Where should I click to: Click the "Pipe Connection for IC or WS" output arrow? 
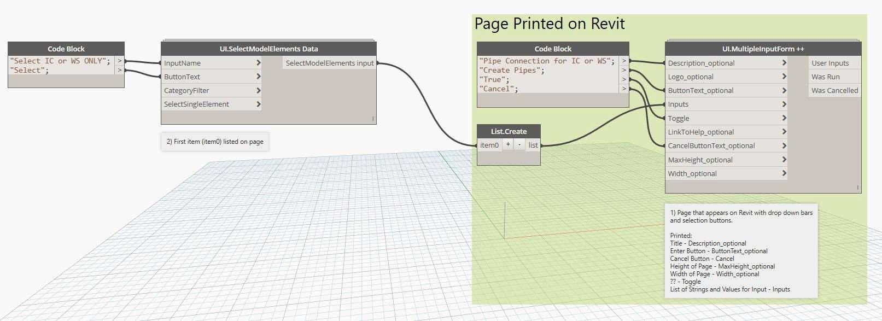(624, 61)
